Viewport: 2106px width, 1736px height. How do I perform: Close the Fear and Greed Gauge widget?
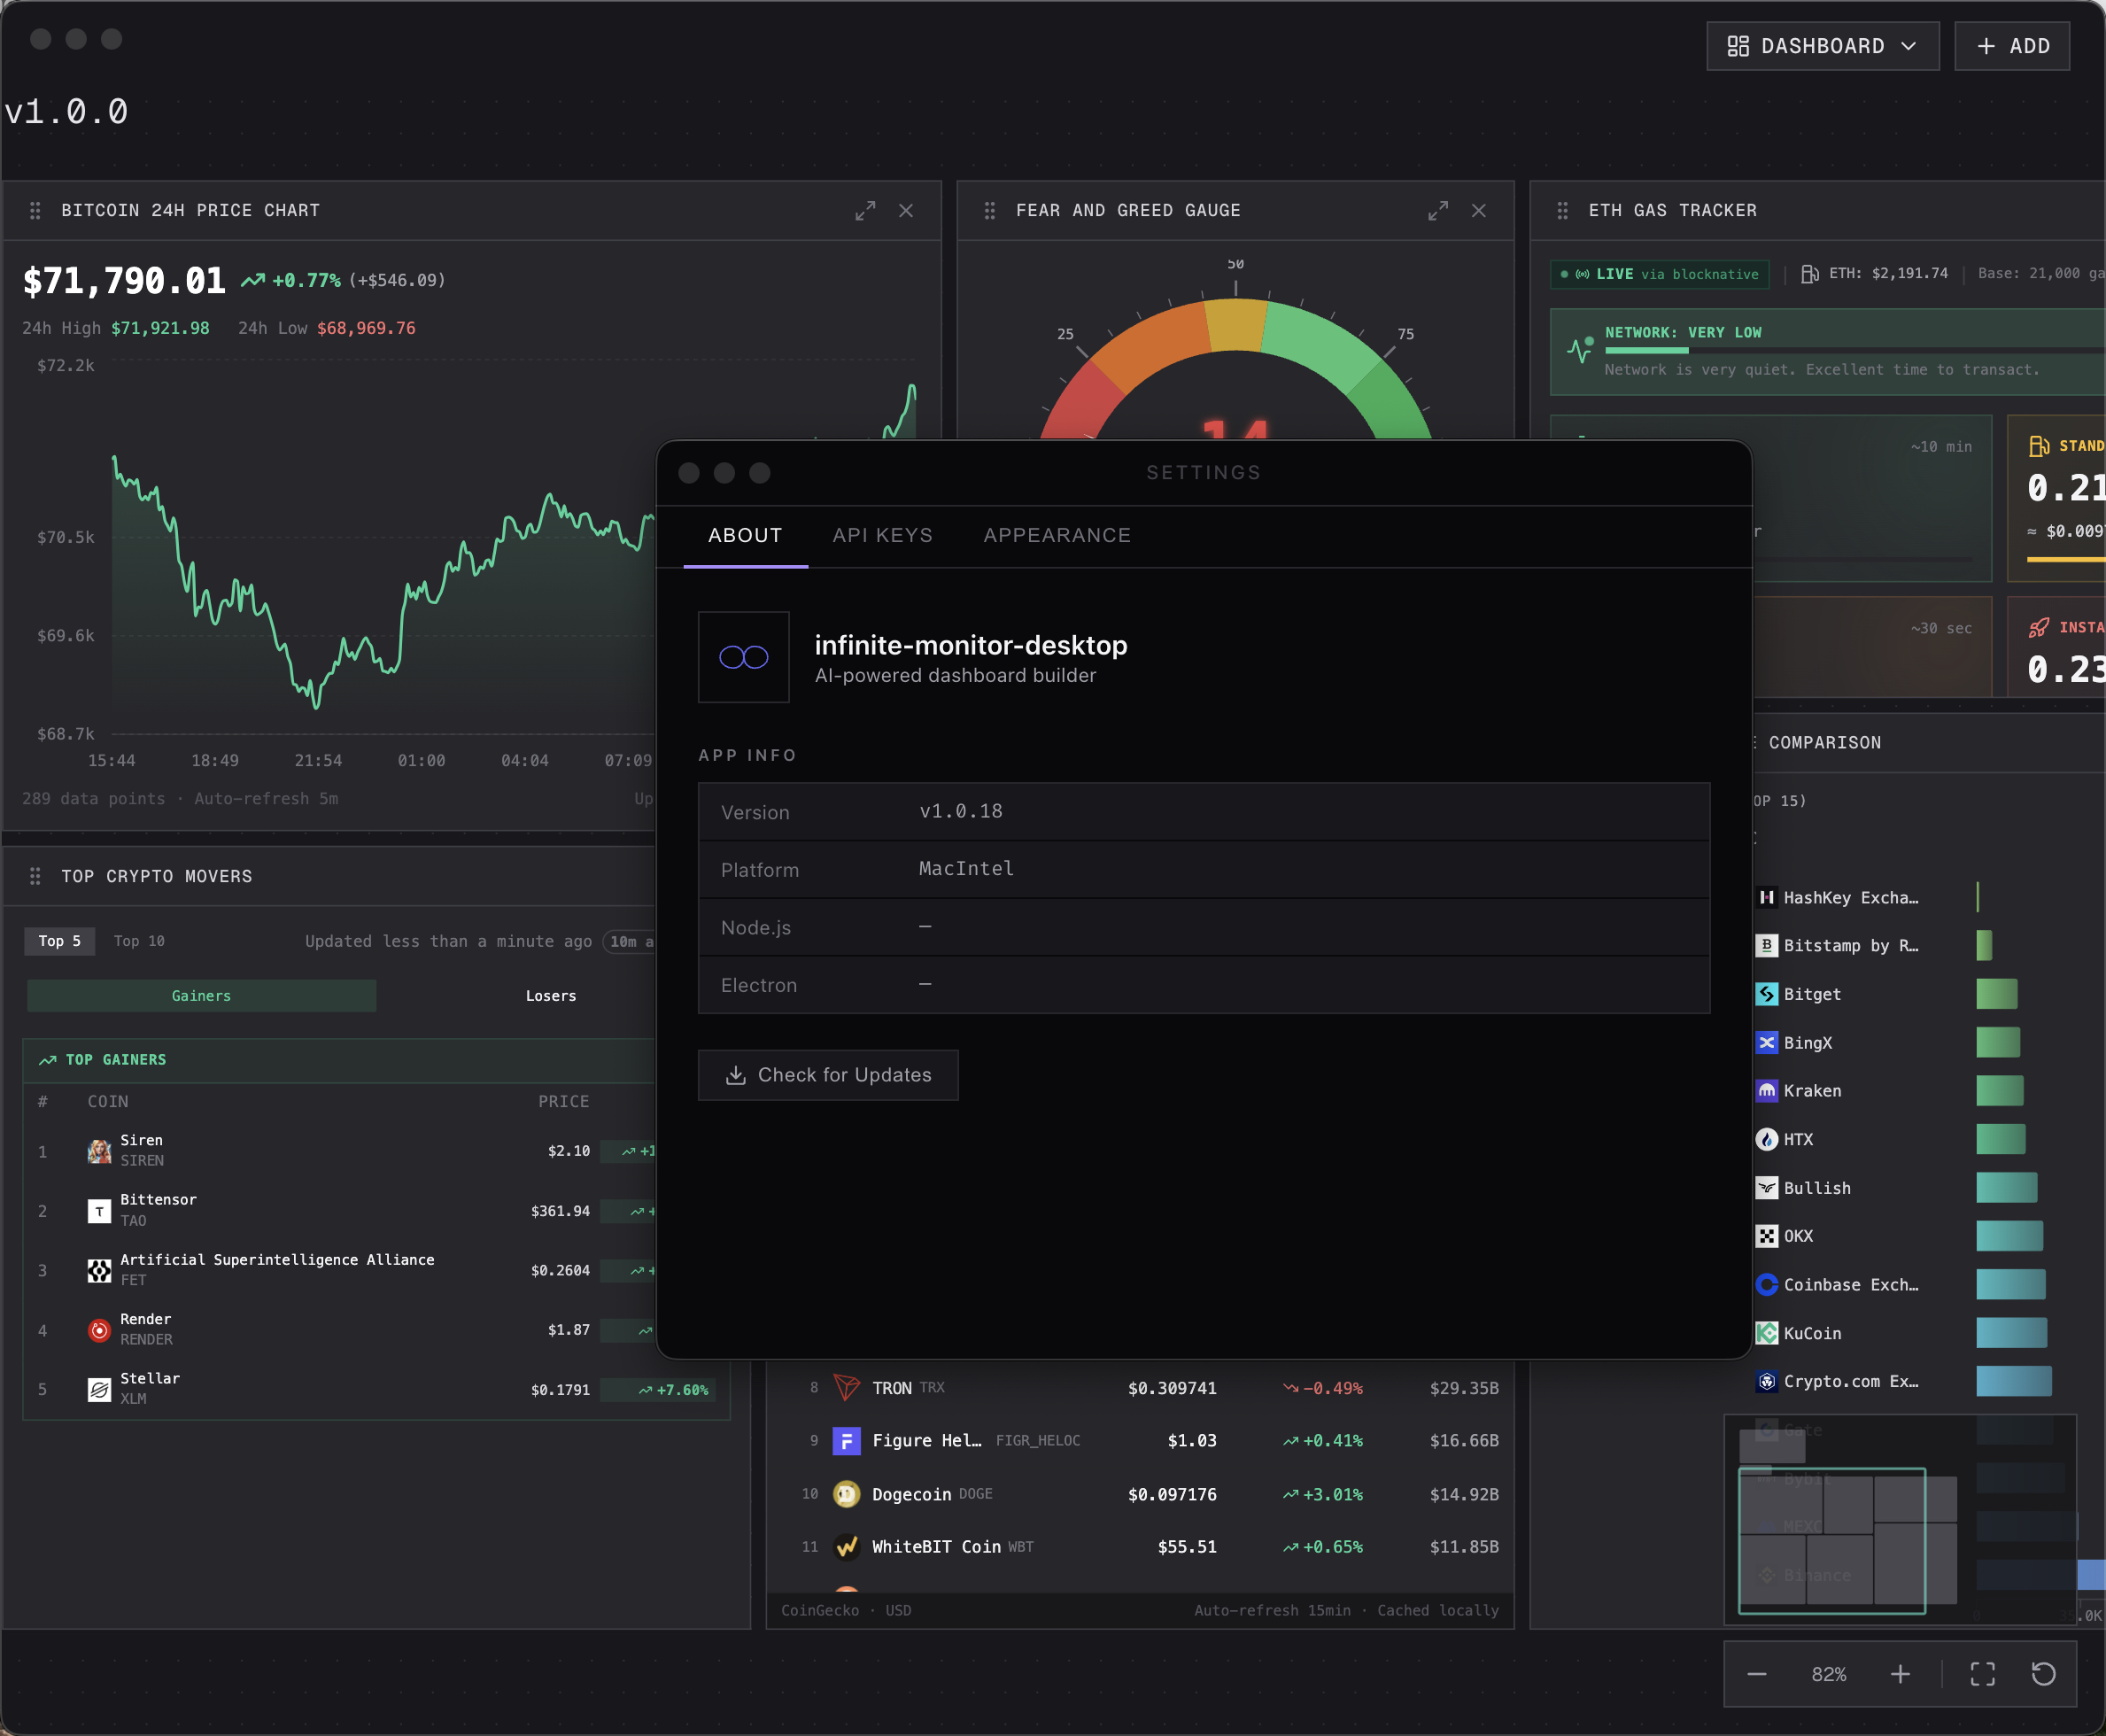pyautogui.click(x=1478, y=211)
